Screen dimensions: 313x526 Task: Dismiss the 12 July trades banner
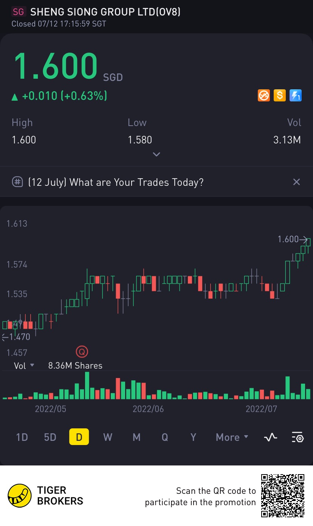click(296, 182)
